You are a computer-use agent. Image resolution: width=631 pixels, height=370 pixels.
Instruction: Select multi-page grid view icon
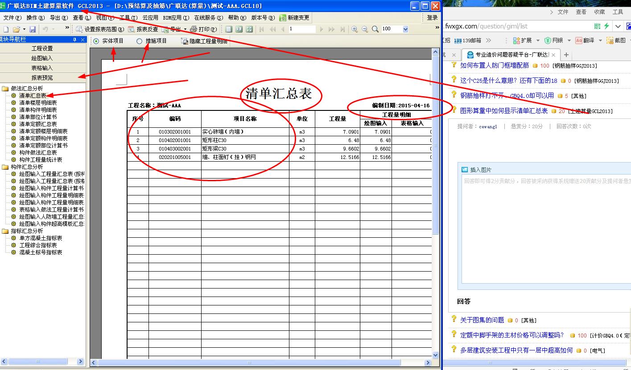249,29
